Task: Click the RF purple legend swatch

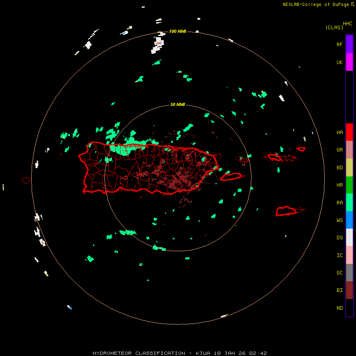Action: [x=349, y=44]
